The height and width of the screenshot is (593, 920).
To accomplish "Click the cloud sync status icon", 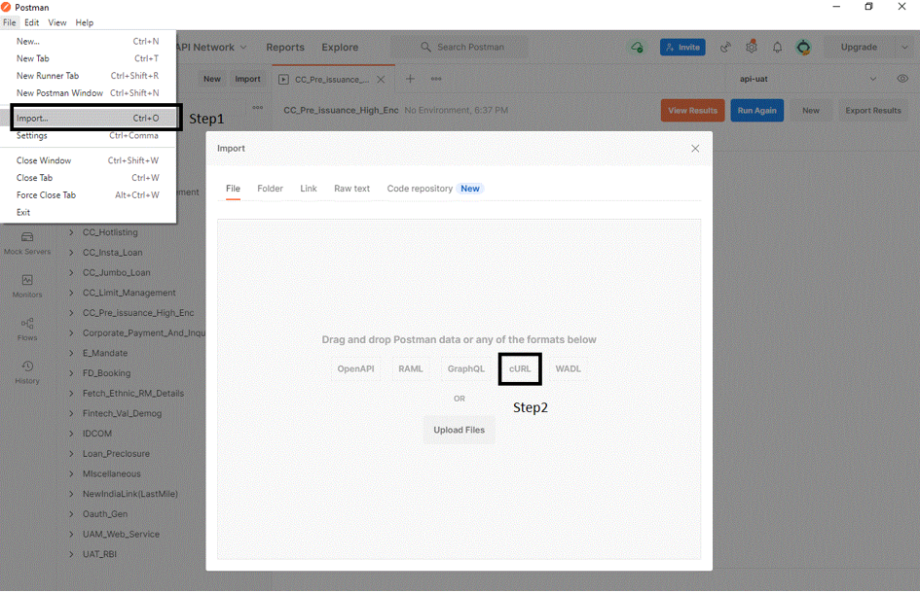I will click(x=637, y=47).
